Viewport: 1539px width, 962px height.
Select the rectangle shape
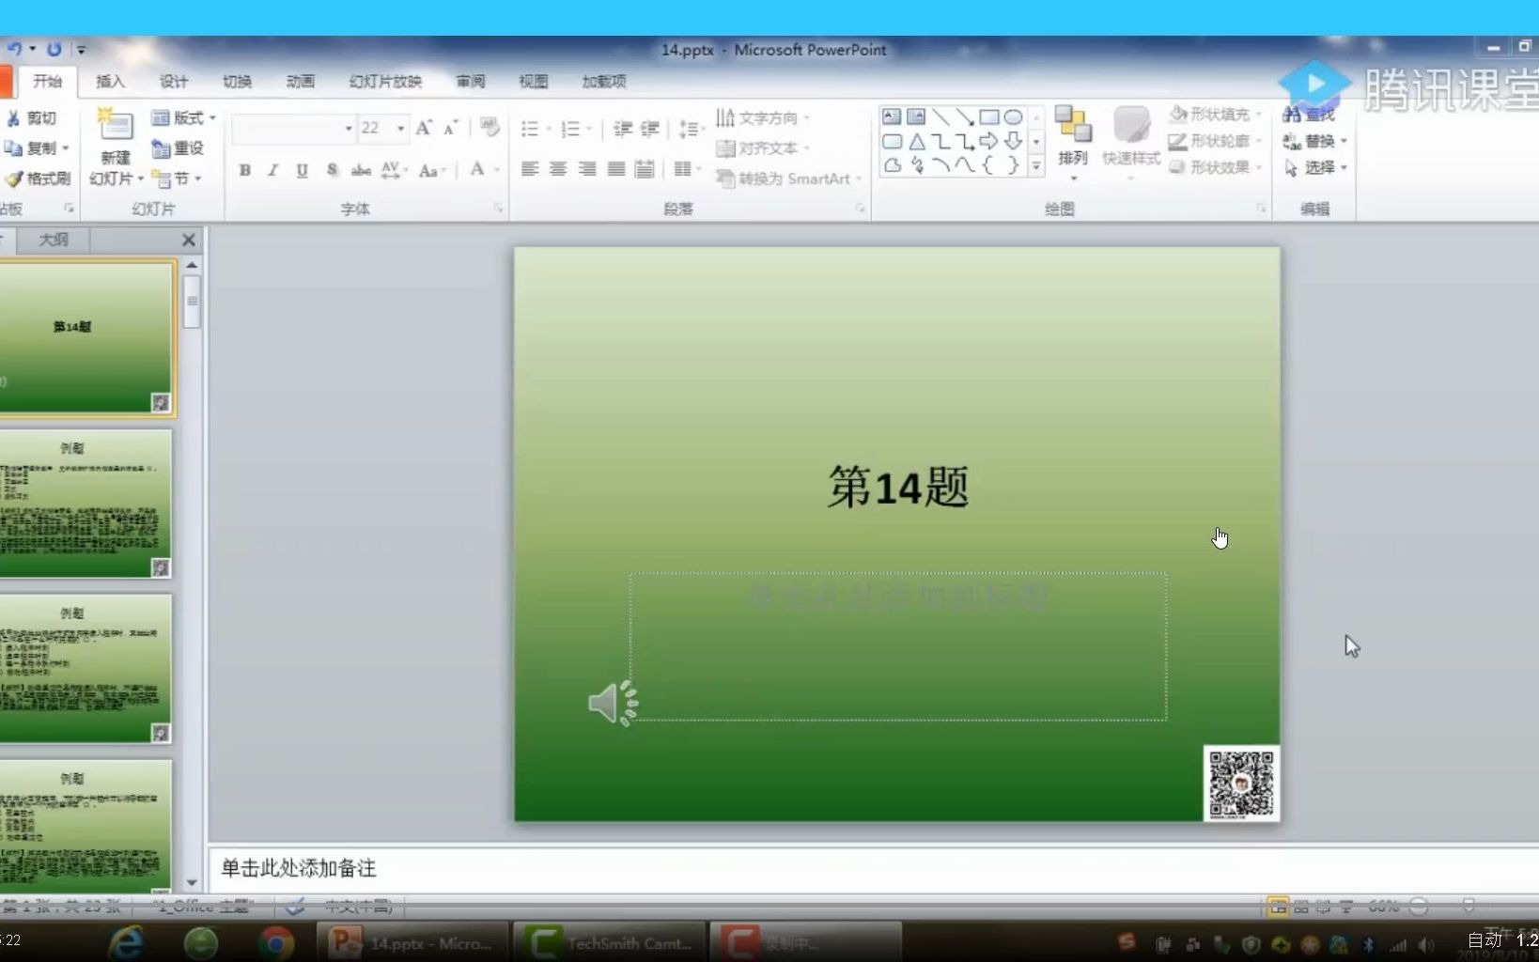pos(989,117)
